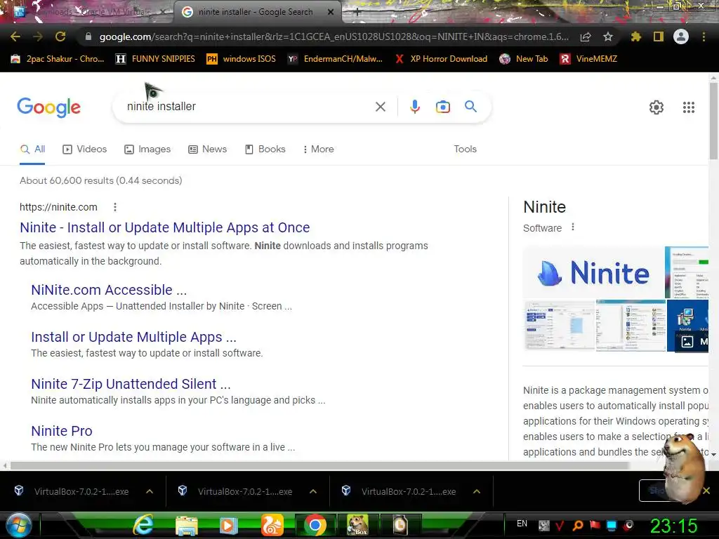Click the 23:15 taskbar clock

click(673, 526)
